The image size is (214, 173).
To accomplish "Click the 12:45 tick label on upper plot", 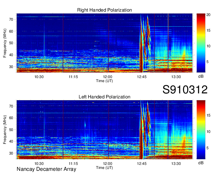I will tap(142, 77).
